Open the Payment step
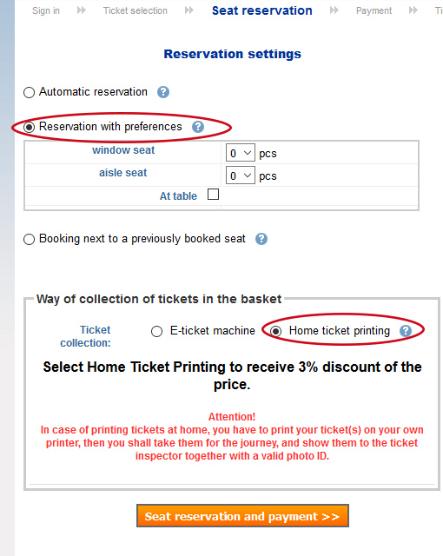Screen dimensions: 443x556 pos(374,11)
